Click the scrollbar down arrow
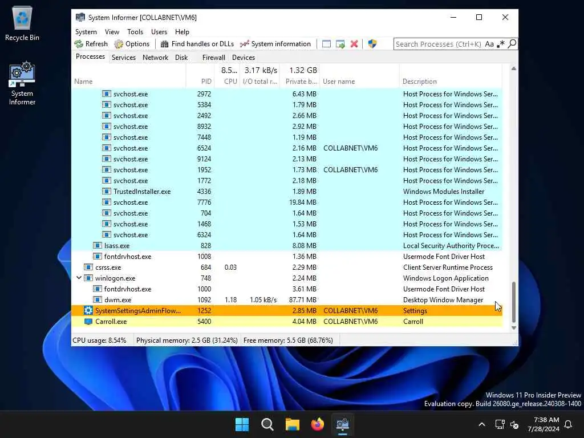Viewport: 584px width, 438px height. click(x=514, y=328)
